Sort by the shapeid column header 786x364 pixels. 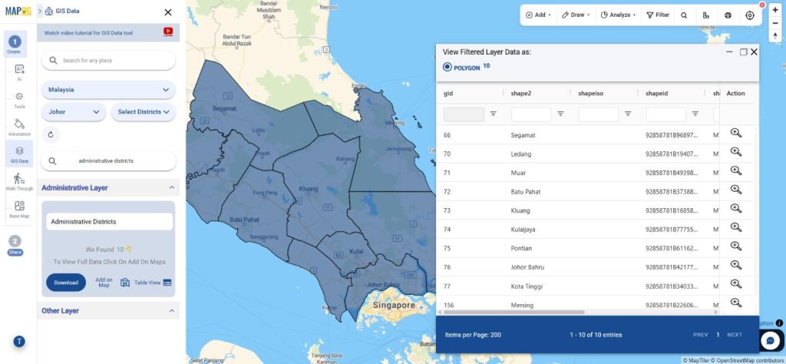[x=657, y=93]
